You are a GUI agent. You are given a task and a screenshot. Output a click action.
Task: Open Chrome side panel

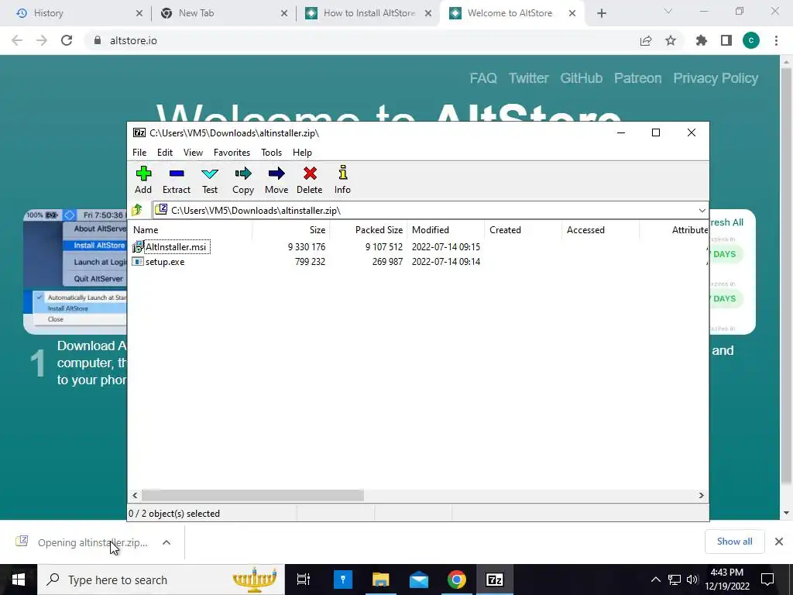coord(726,40)
